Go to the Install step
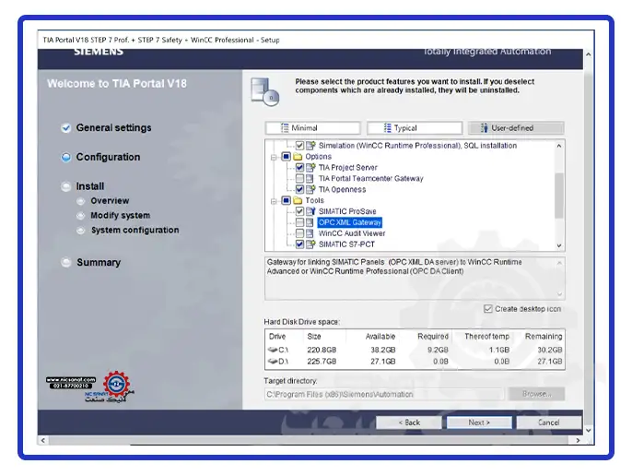 [x=90, y=186]
